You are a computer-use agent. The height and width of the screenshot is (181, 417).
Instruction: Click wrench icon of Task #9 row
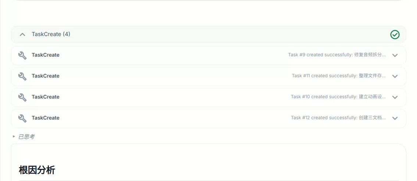(22, 55)
